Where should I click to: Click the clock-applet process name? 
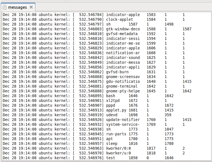(120, 19)
